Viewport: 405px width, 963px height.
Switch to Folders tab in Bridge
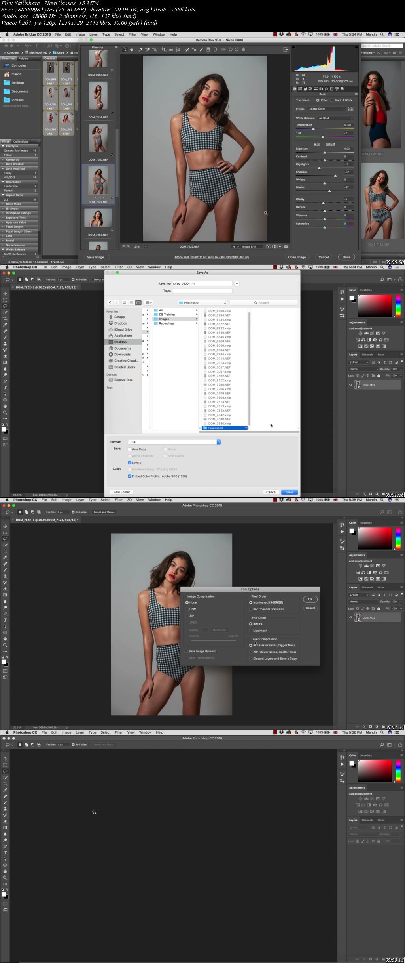(x=24, y=59)
